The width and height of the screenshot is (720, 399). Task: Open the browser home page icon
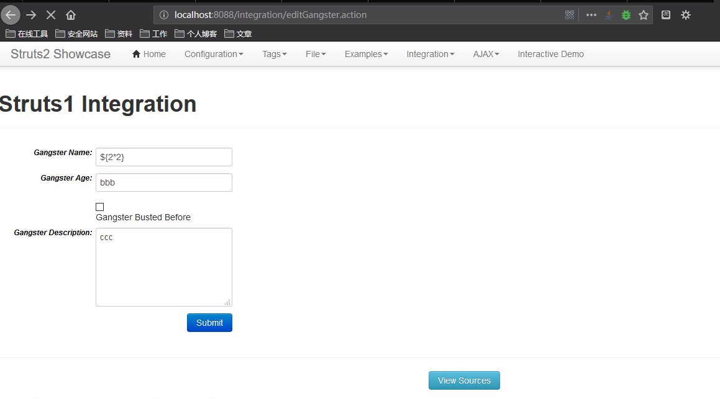pos(71,15)
